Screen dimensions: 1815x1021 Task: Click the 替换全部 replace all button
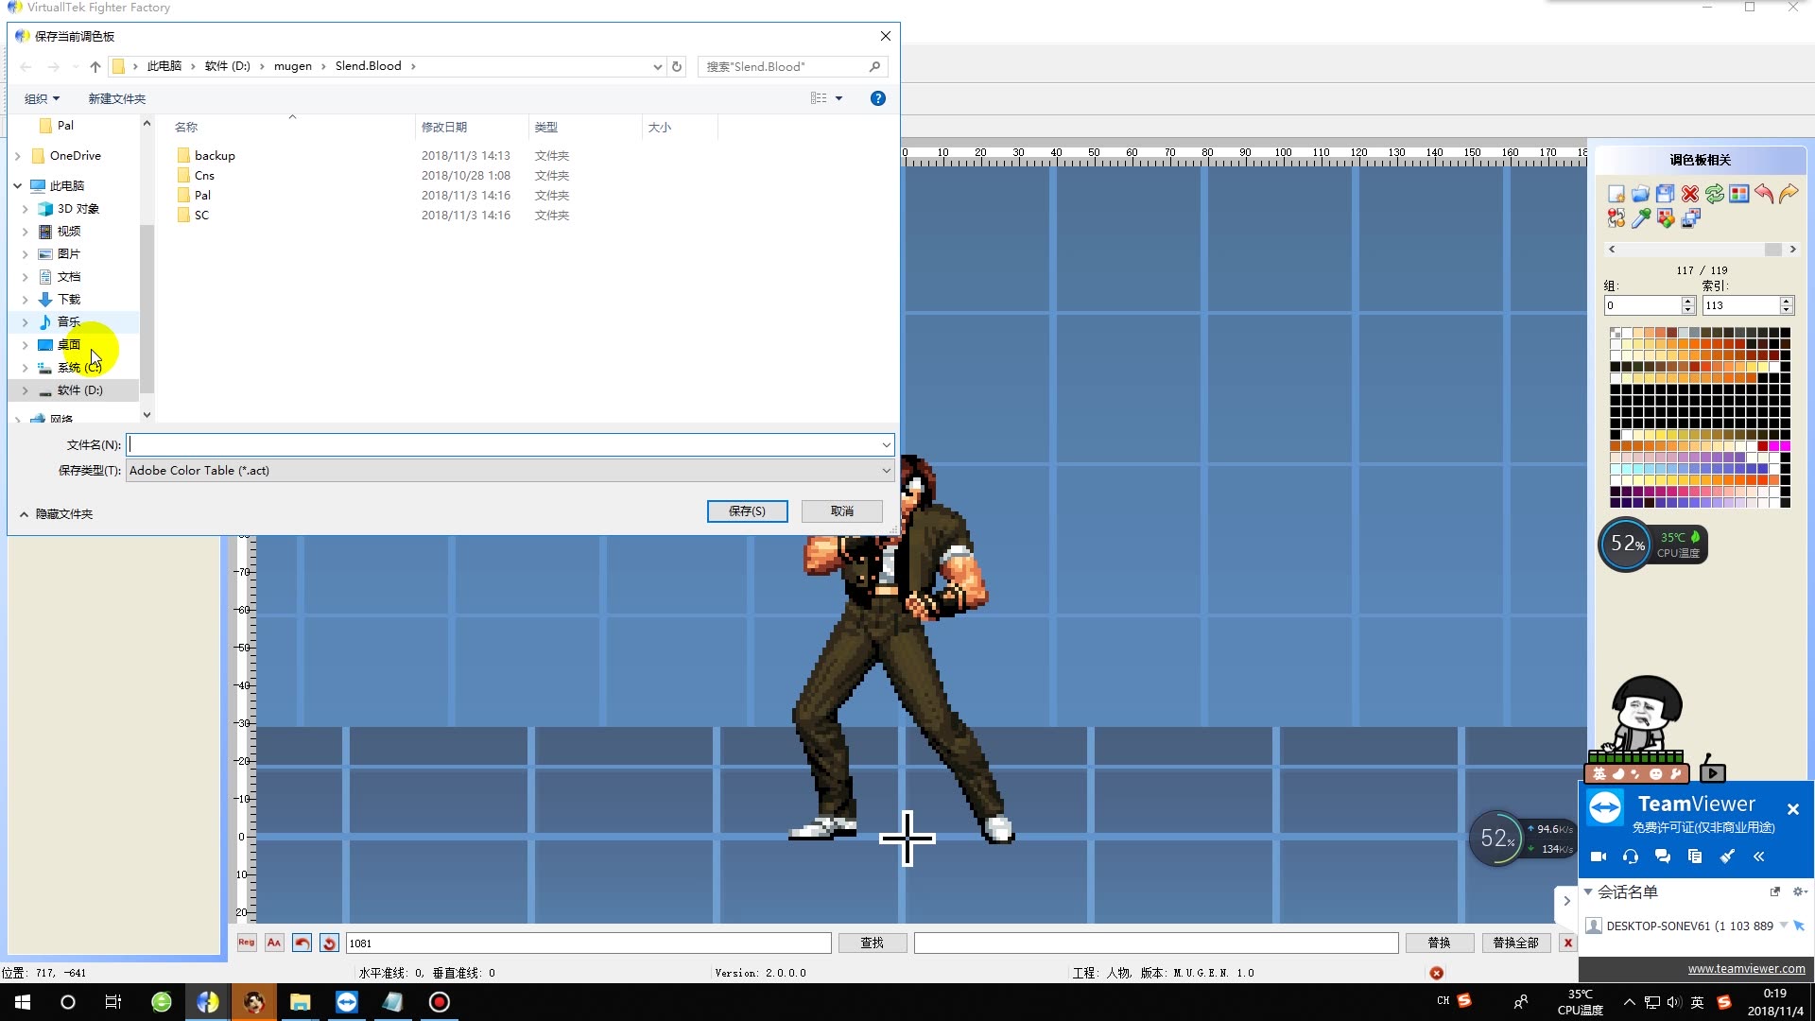click(1515, 943)
